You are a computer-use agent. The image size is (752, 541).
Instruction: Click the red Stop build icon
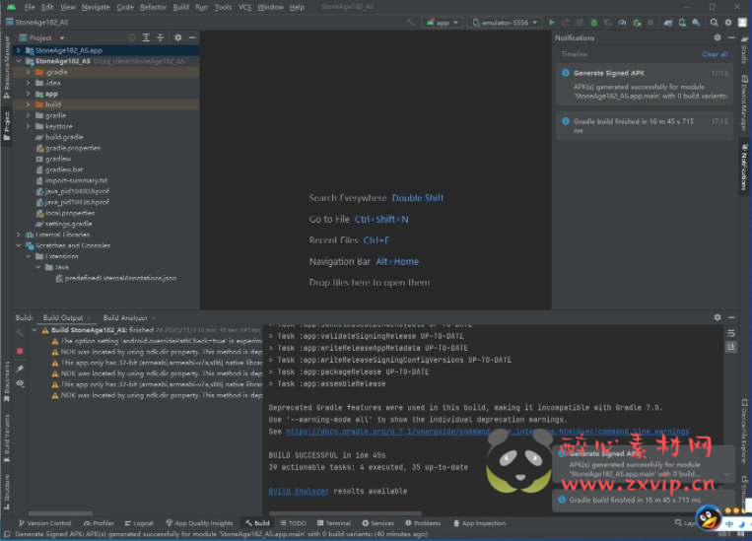20,351
